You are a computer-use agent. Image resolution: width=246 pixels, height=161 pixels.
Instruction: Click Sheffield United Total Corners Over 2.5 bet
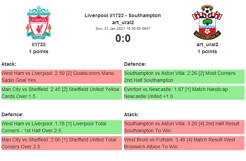[61, 143]
